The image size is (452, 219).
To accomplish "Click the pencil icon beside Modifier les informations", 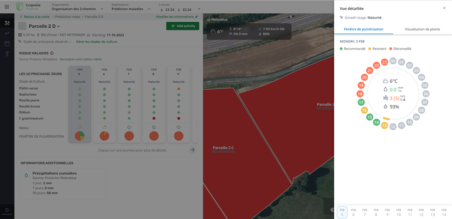I will pos(197,17).
